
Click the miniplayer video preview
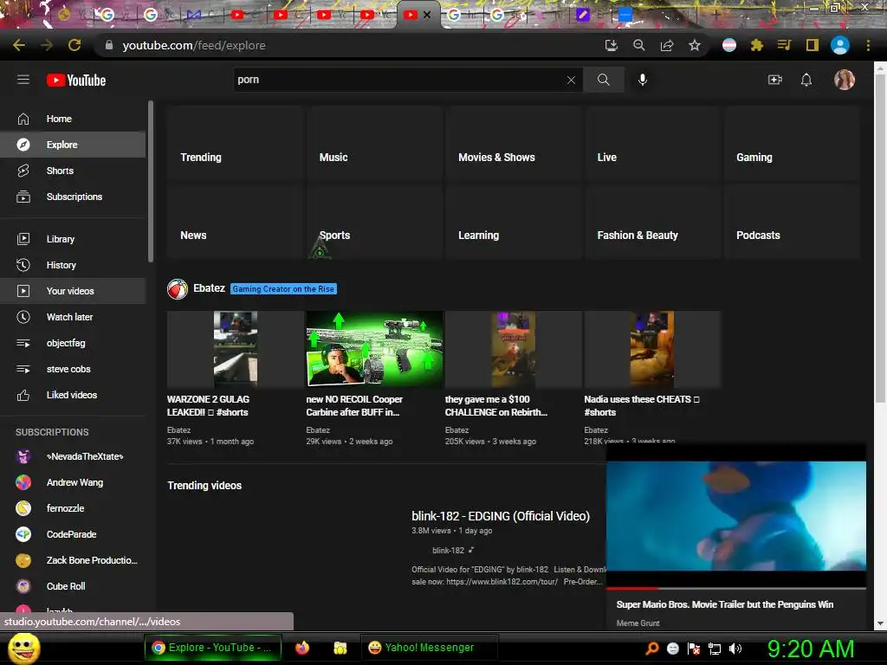pyautogui.click(x=736, y=516)
